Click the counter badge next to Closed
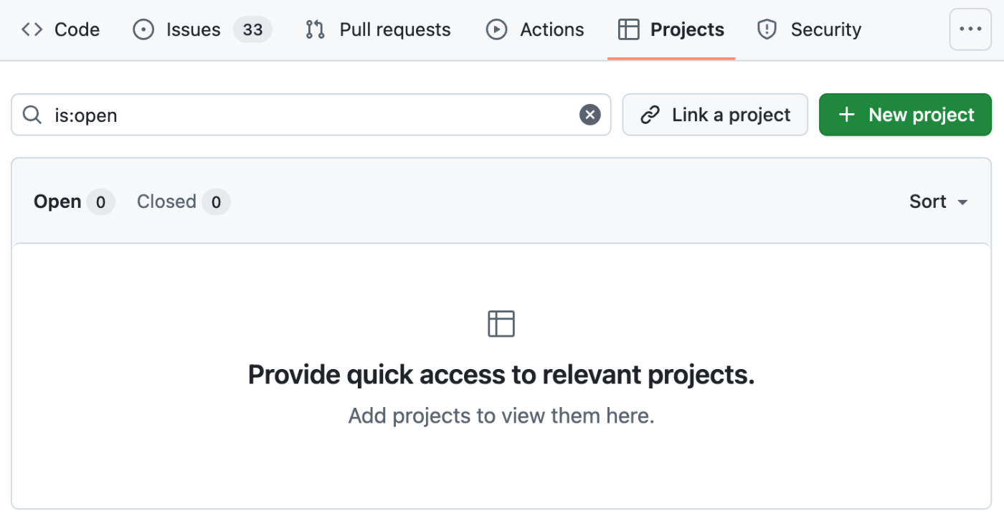 pos(216,202)
